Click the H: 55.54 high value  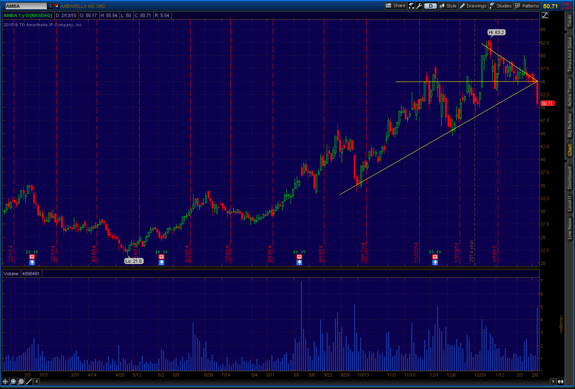click(109, 15)
